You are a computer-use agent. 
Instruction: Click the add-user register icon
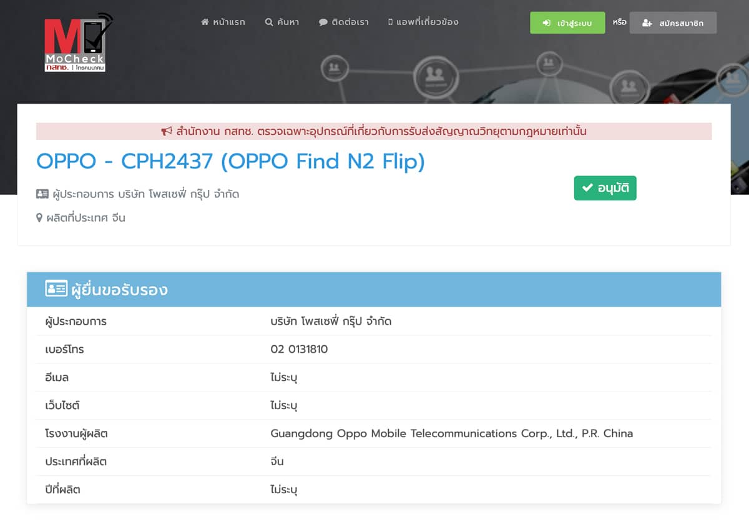[647, 23]
